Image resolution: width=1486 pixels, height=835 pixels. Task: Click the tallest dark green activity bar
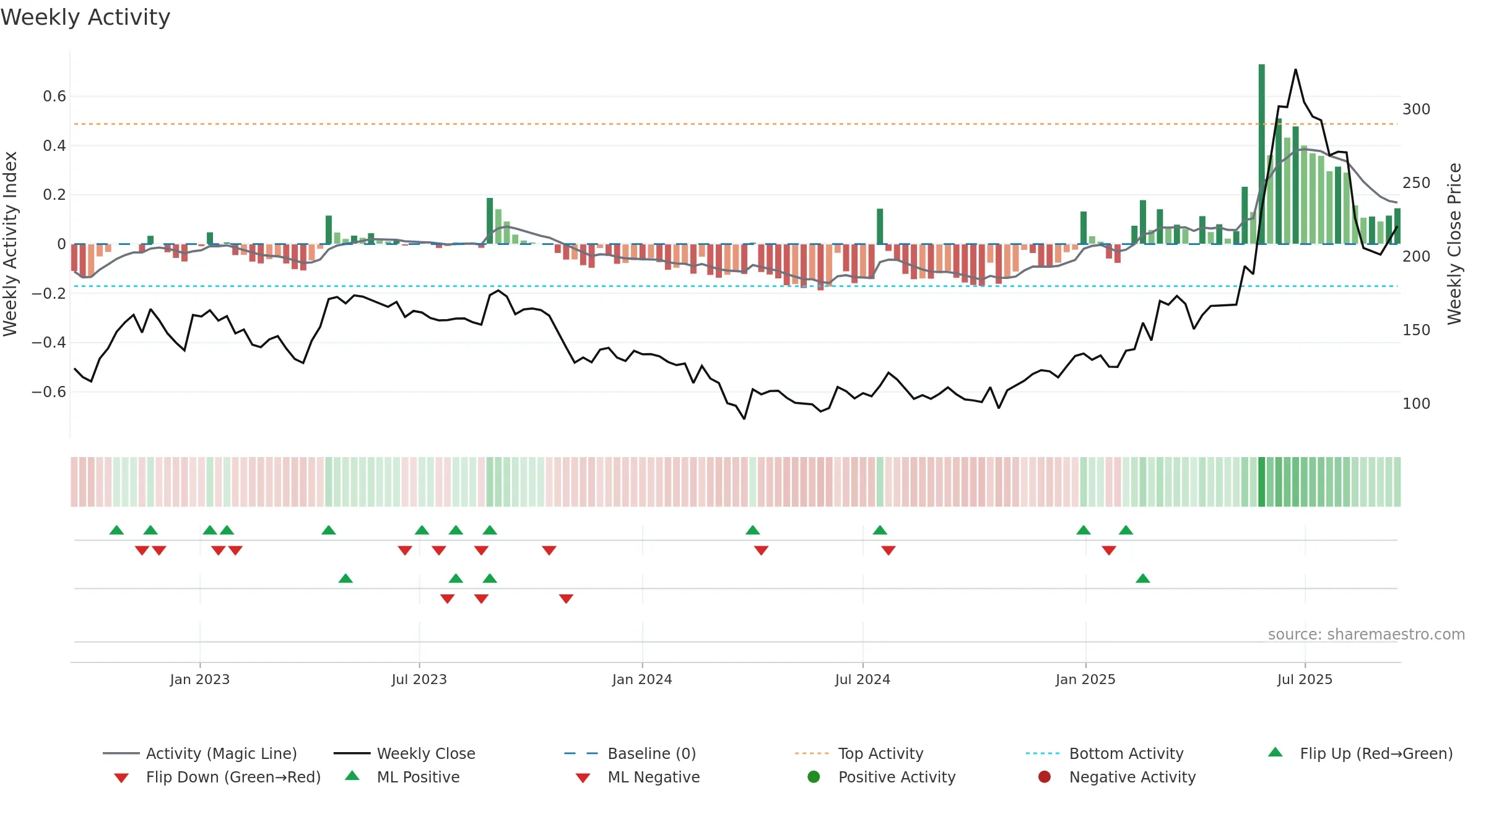click(1262, 154)
